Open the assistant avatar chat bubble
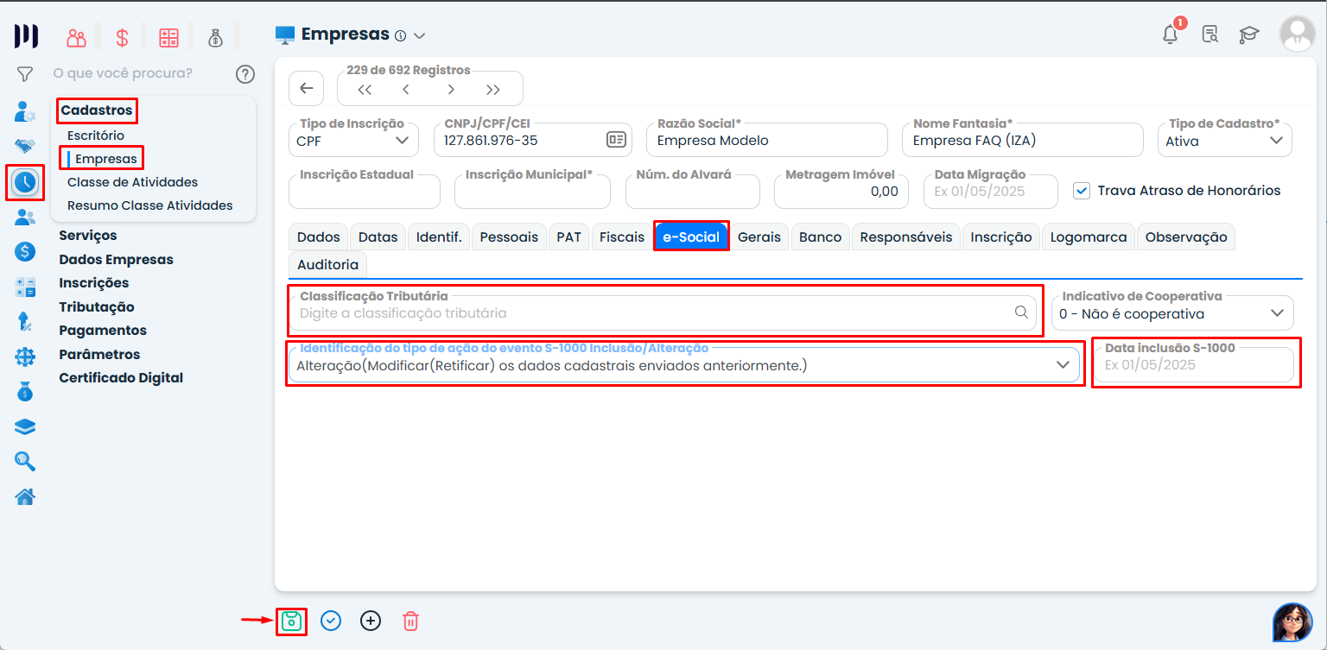The image size is (1327, 650). (x=1292, y=622)
